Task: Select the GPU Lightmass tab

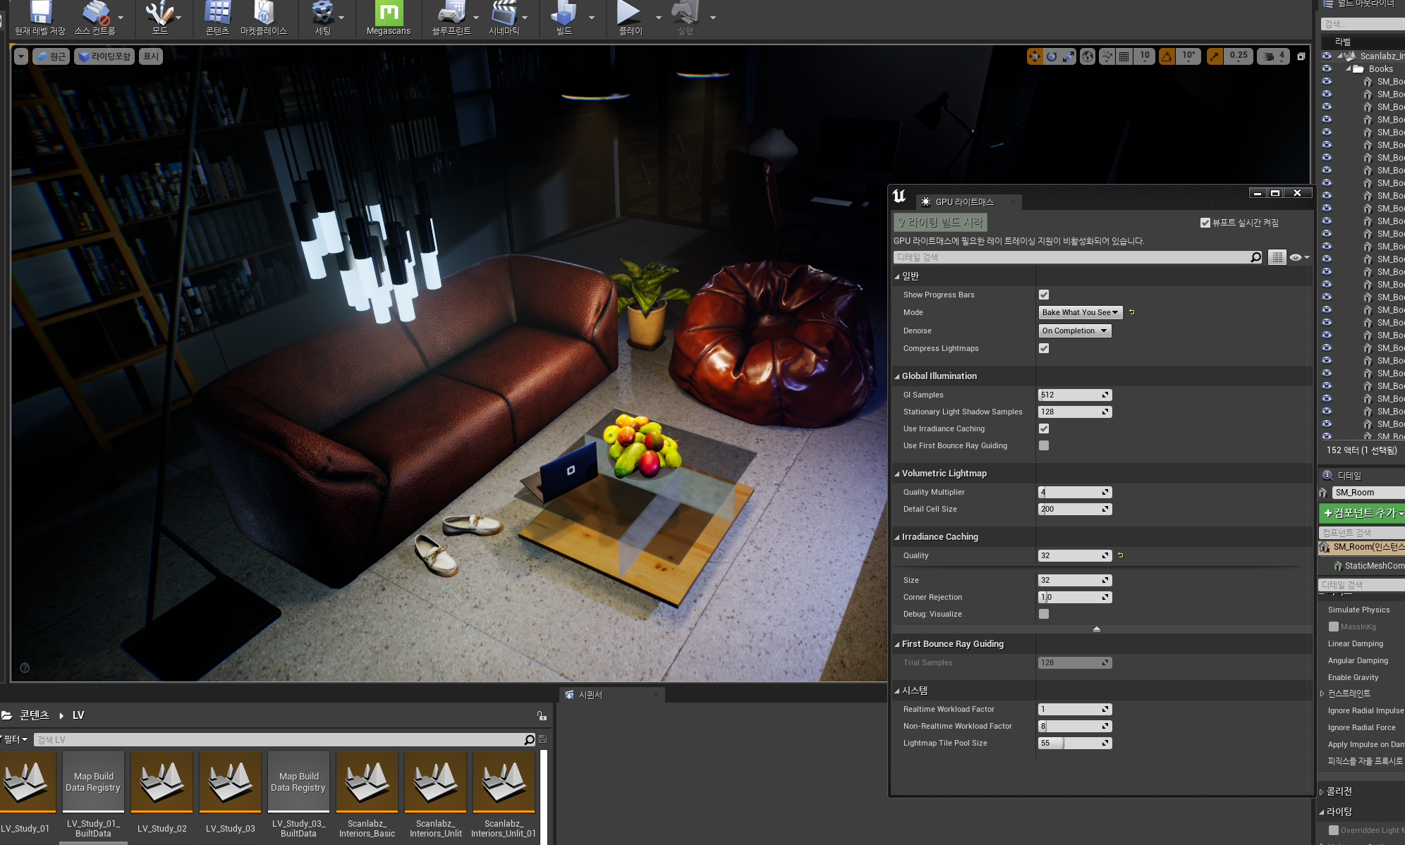Action: 964,202
